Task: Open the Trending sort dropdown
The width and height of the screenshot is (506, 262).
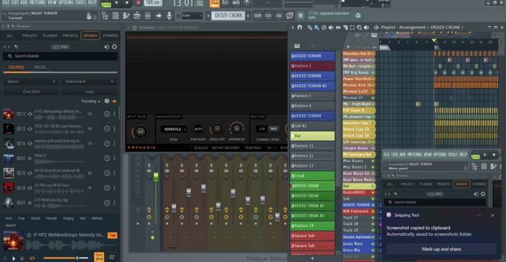Action: click(91, 101)
